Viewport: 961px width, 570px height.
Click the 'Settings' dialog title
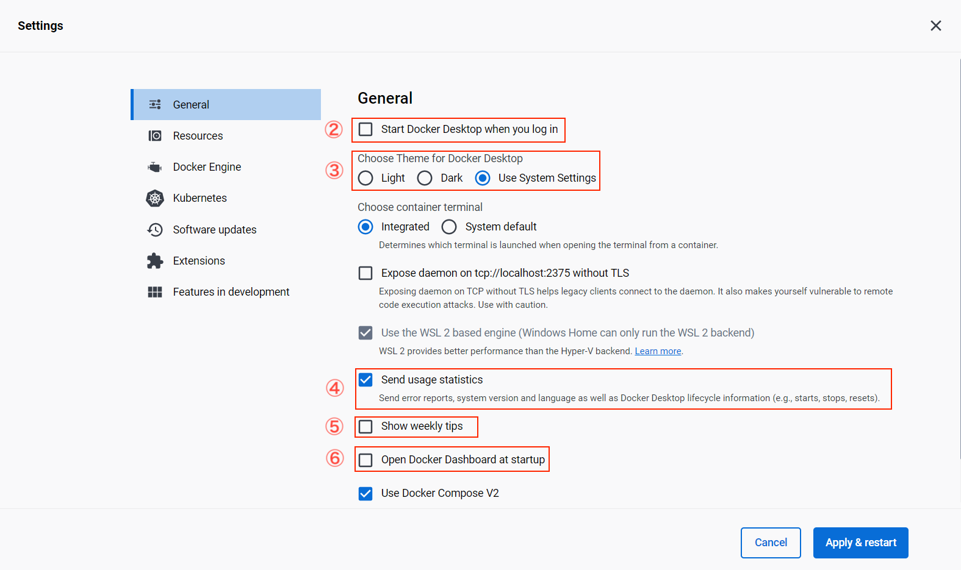tap(40, 26)
